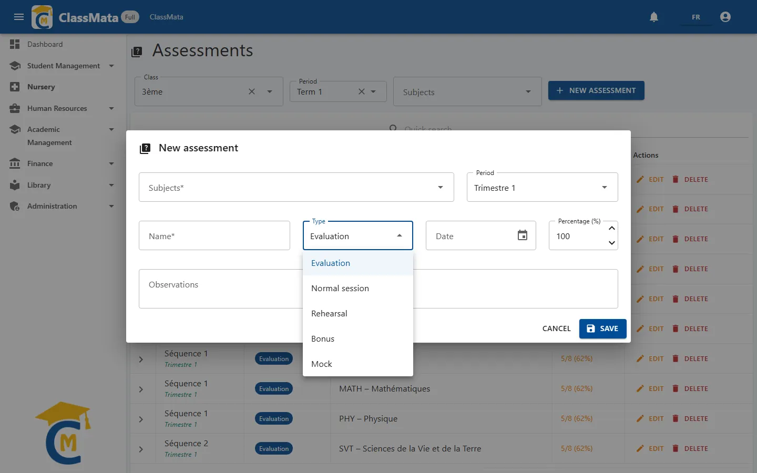Select Bonus in the Type list
This screenshot has width=757, height=473.
click(x=358, y=338)
